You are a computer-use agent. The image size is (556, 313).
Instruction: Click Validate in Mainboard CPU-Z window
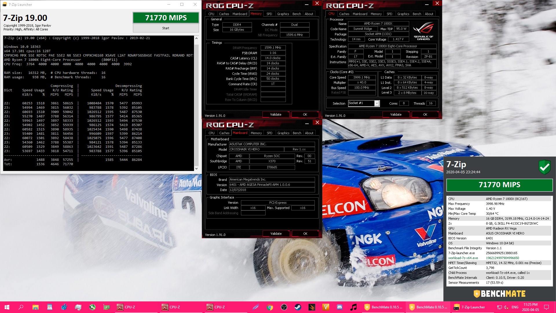coord(276,234)
